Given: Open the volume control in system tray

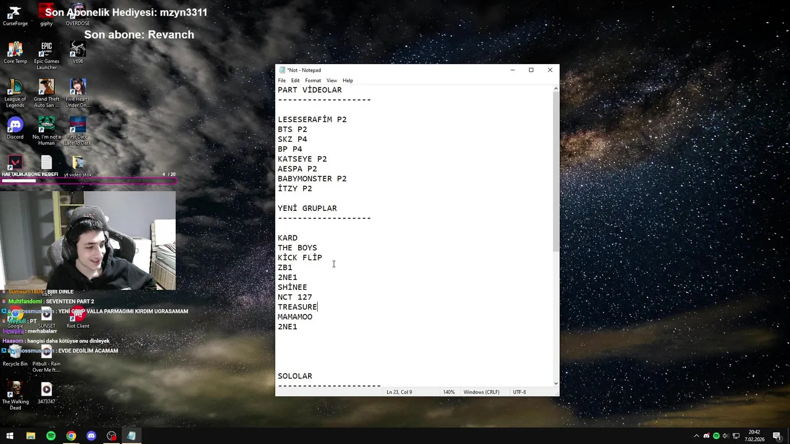Looking at the screenshot, I should click(x=725, y=436).
